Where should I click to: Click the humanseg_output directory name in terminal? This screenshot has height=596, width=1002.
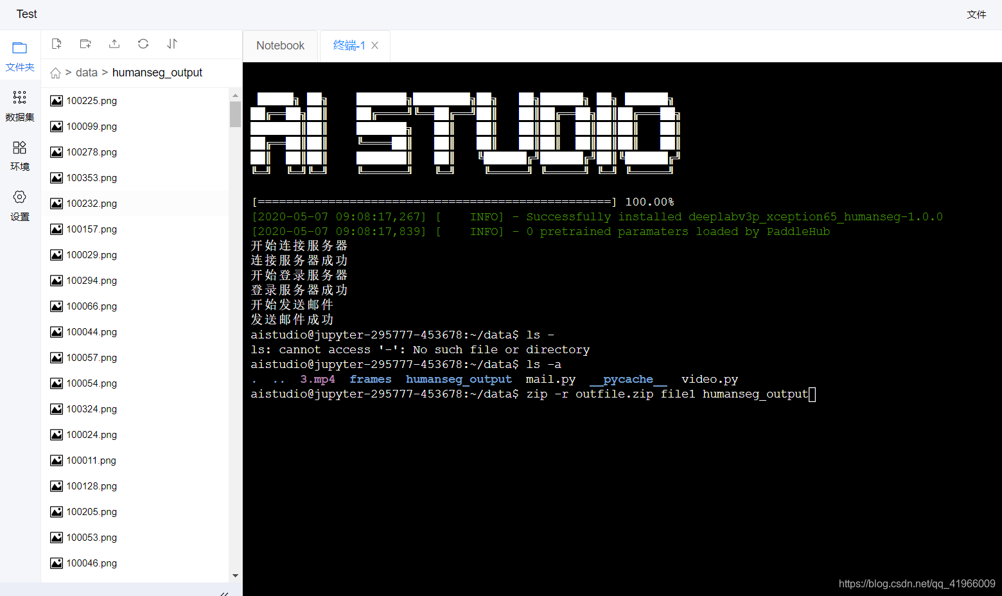tap(459, 380)
